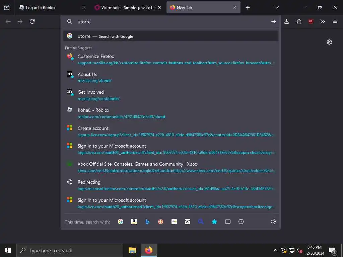Screen dimensions: 343x257
Task: Go back one page
Action: (x=8, y=21)
